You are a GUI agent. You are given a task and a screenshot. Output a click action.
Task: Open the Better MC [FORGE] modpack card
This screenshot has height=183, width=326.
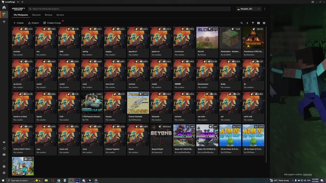click(x=207, y=139)
